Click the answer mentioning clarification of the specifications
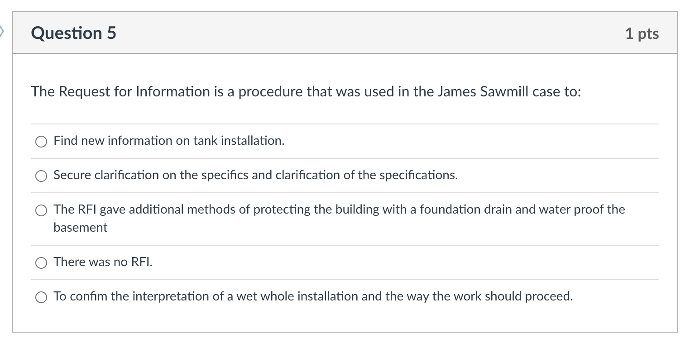This screenshot has height=343, width=690. 256,176
